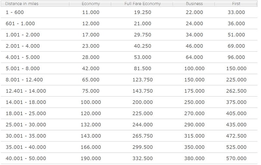Click Business value 250.000
Image resolution: width=261 pixels, height=165 pixels.
[194, 102]
